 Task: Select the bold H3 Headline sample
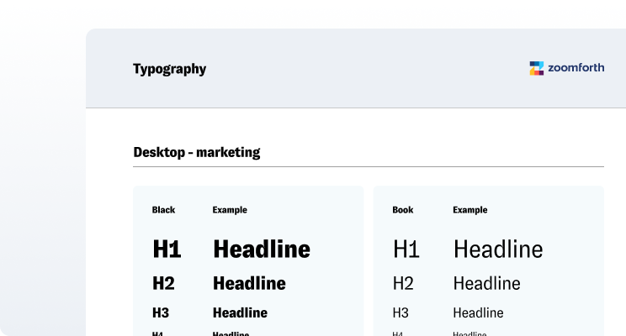tap(240, 312)
